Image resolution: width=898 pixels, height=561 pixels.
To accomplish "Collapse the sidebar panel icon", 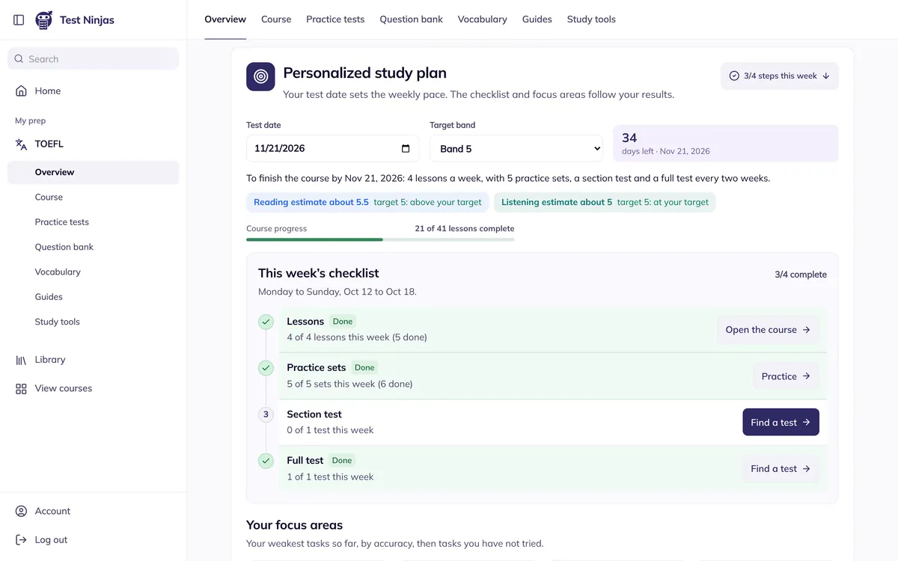I will 19,20.
